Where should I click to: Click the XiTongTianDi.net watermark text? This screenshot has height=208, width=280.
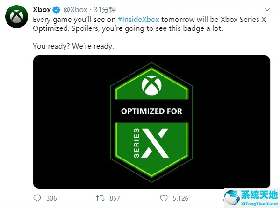259,204
